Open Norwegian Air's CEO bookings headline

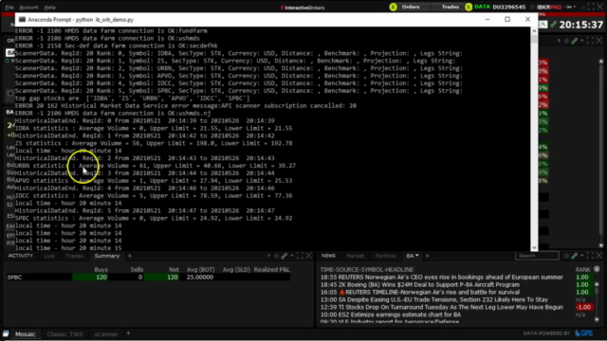tap(441, 277)
